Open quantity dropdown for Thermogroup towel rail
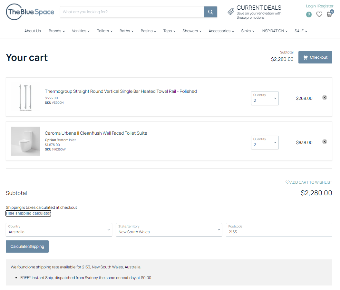The width and height of the screenshot is (340, 290). pyautogui.click(x=265, y=98)
